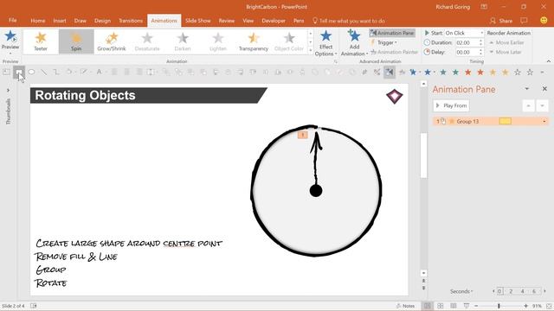The width and height of the screenshot is (554, 311).
Task: Click the zoom slider handle
Action: [x=499, y=306]
